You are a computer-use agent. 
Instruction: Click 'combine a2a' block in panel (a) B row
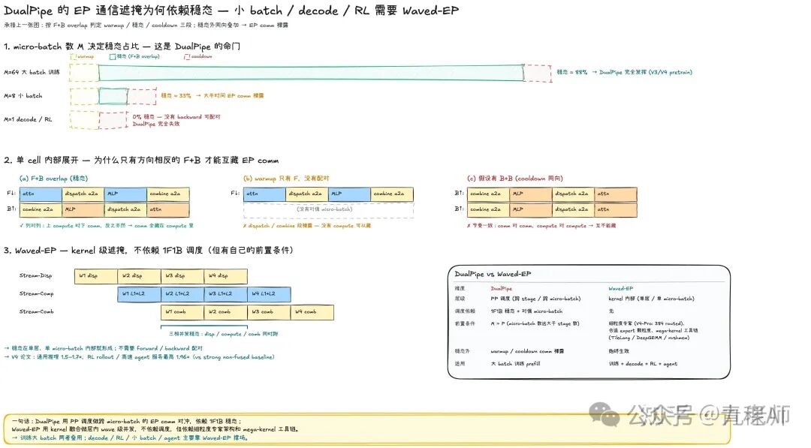tap(41, 209)
